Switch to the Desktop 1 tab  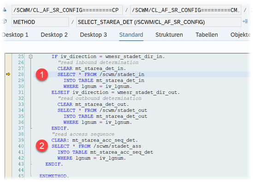point(15,35)
